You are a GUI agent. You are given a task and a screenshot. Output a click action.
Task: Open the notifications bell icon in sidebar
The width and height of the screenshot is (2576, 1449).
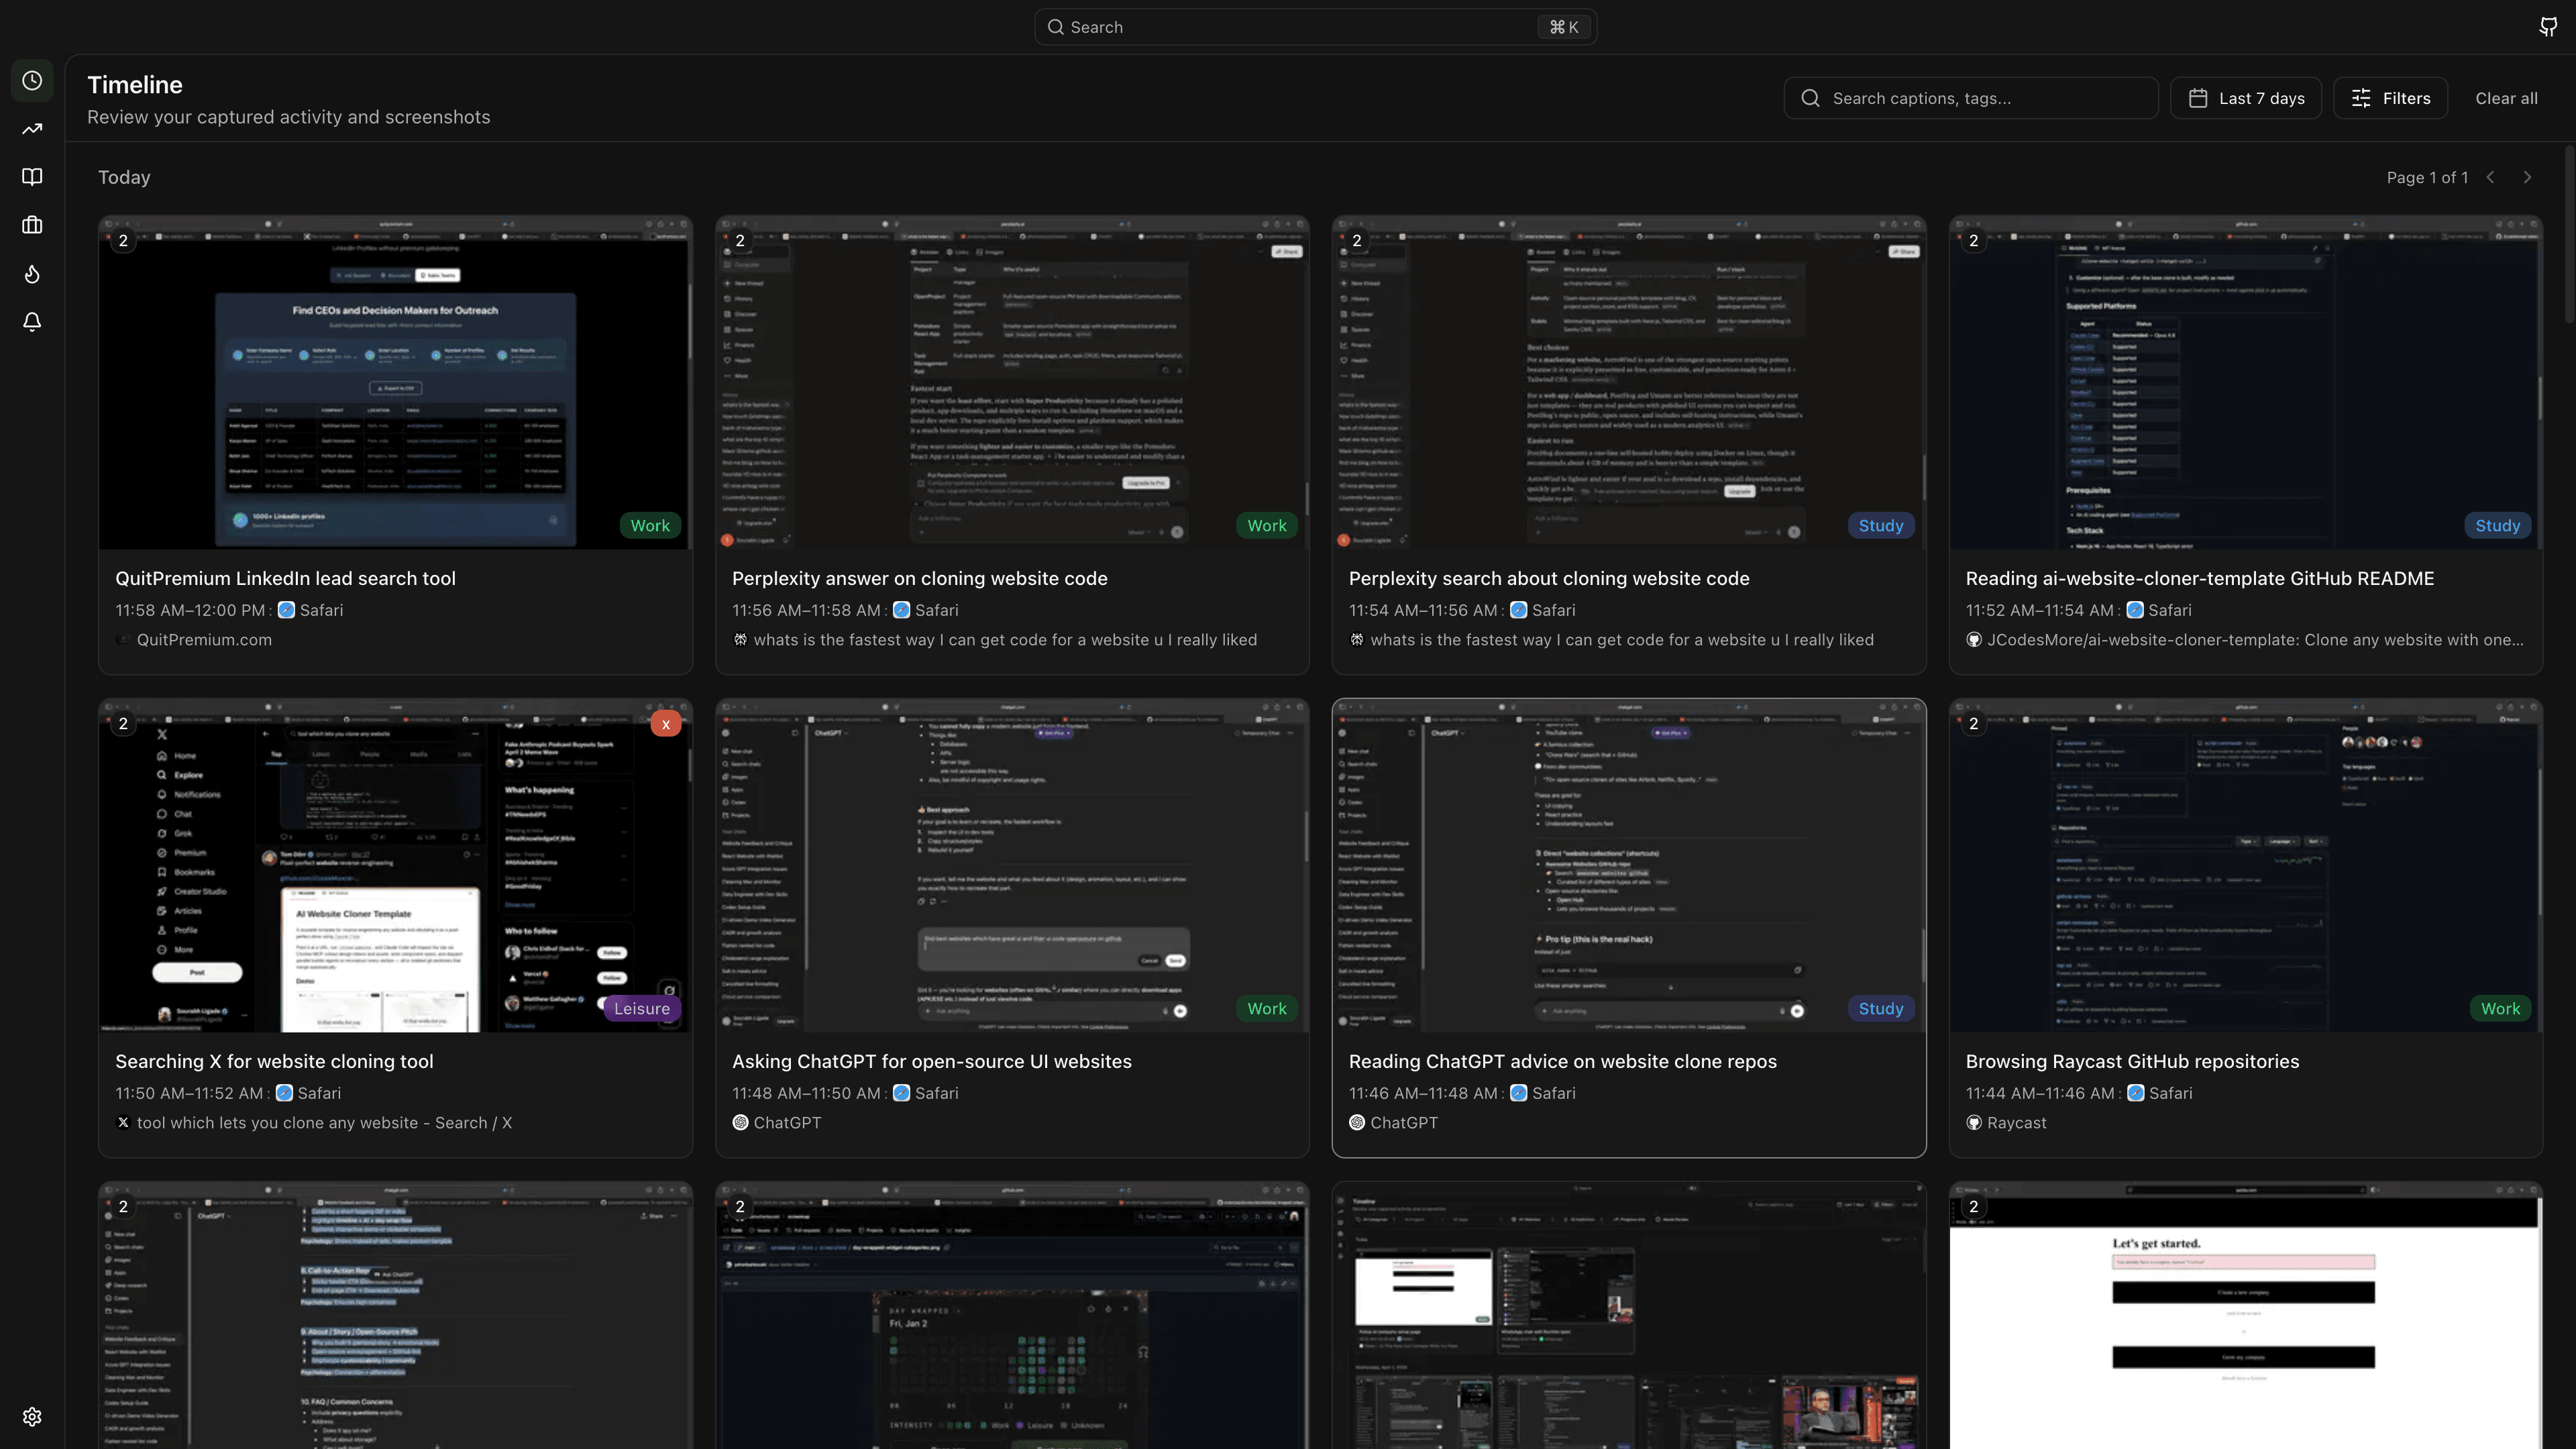tap(32, 322)
